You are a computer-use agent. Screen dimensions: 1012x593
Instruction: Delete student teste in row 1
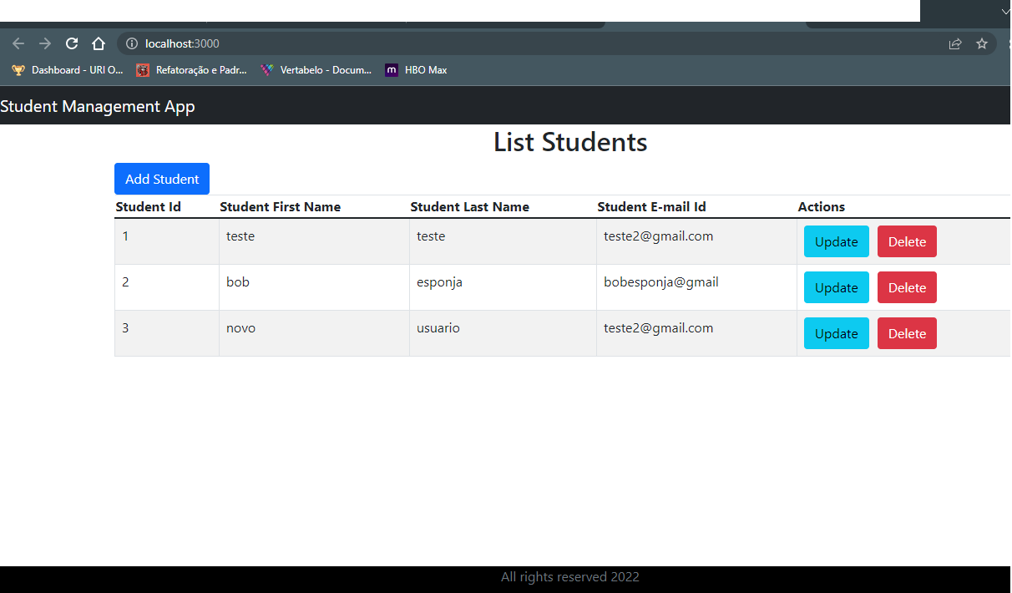click(x=907, y=241)
